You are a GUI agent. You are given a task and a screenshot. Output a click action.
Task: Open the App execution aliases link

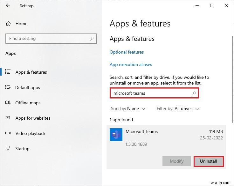[x=131, y=64]
